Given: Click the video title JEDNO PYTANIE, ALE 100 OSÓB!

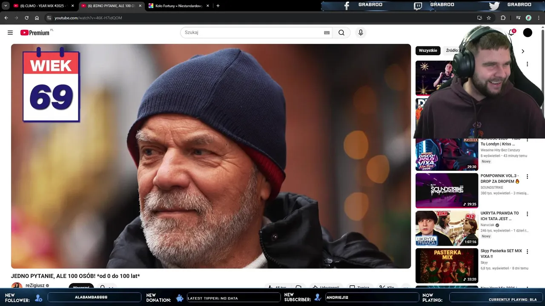Looking at the screenshot, I should click(75, 276).
